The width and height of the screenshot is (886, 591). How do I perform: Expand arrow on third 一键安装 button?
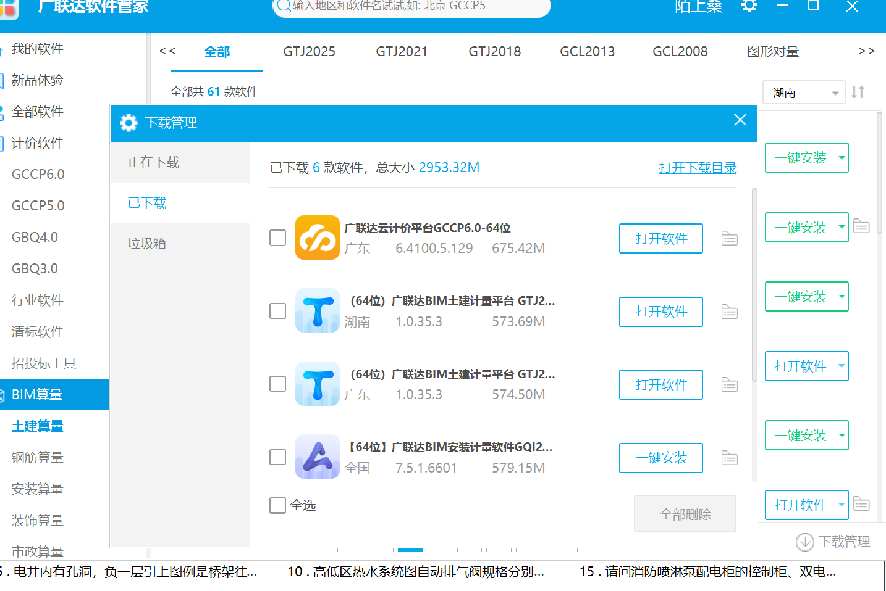pyautogui.click(x=842, y=296)
